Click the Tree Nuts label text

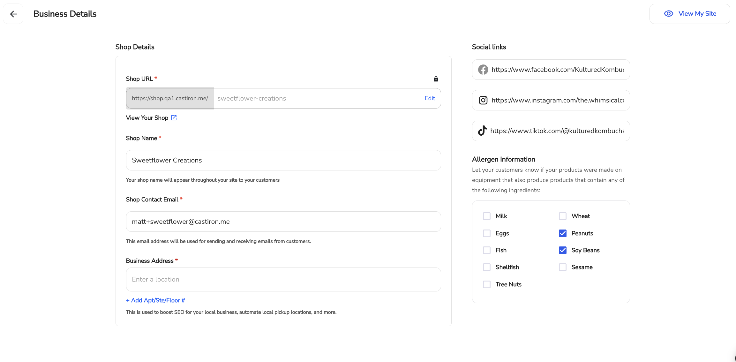coord(508,284)
